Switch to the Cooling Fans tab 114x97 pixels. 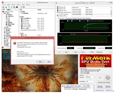click(x=69, y=18)
